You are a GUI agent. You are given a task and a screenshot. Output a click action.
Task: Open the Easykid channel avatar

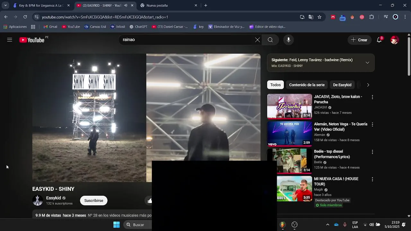coord(38,201)
